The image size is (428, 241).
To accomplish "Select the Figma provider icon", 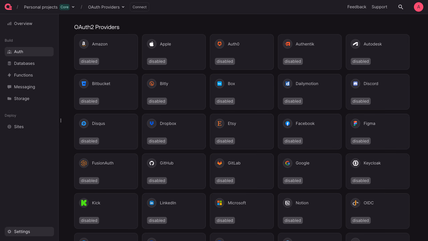I will click(x=355, y=123).
